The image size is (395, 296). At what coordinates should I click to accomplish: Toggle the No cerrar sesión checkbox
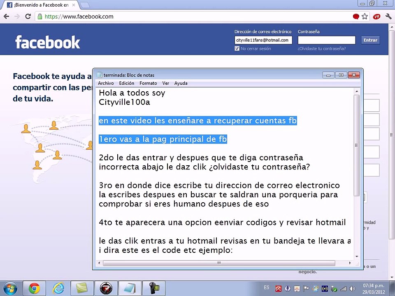pos(237,49)
